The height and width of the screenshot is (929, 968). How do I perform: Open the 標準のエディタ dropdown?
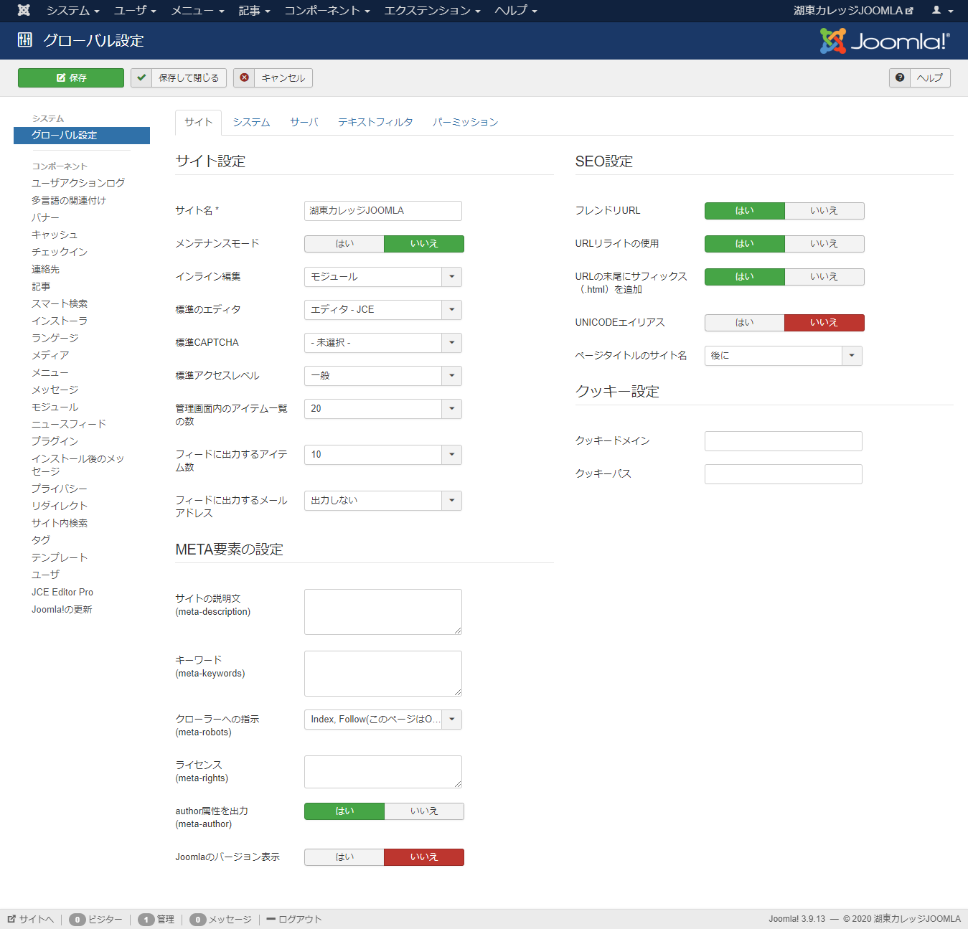451,309
